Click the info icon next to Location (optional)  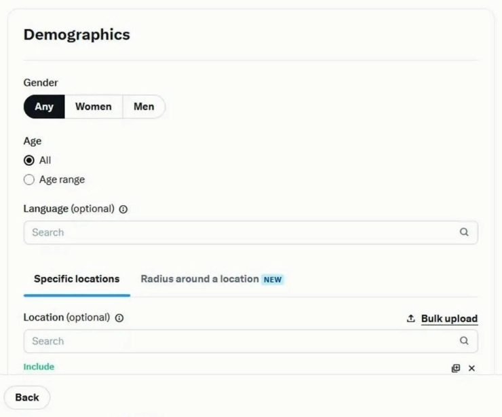coord(119,318)
